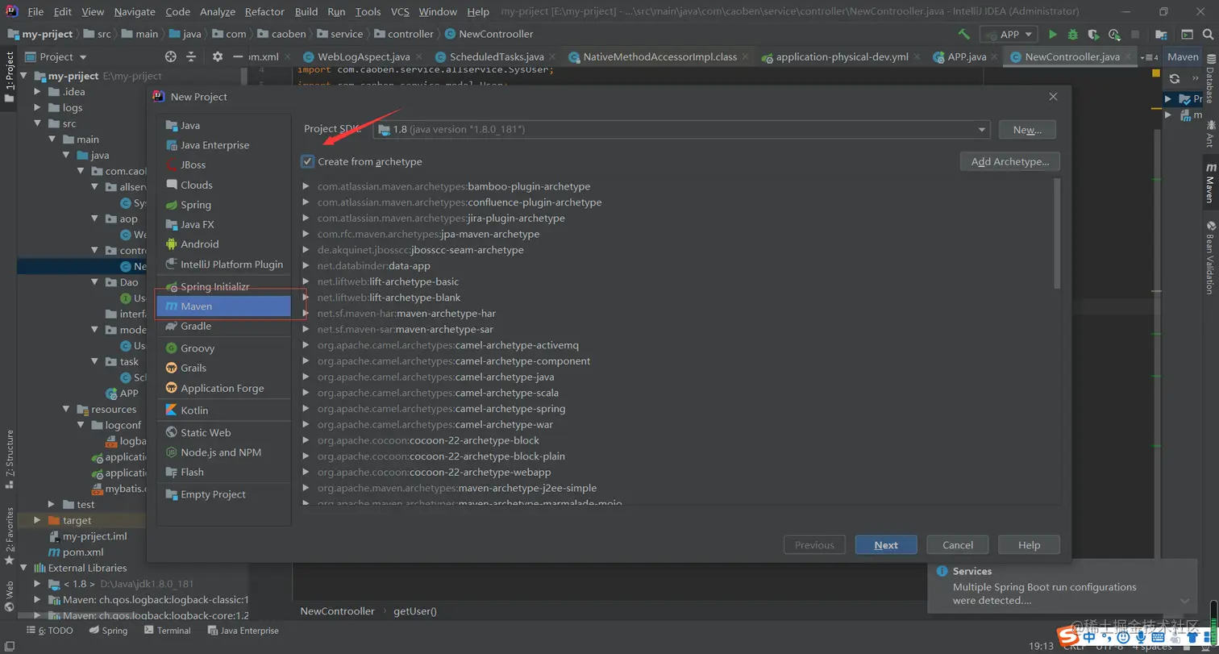Click the Build project hammer icon
The width and height of the screenshot is (1219, 654).
(x=963, y=35)
